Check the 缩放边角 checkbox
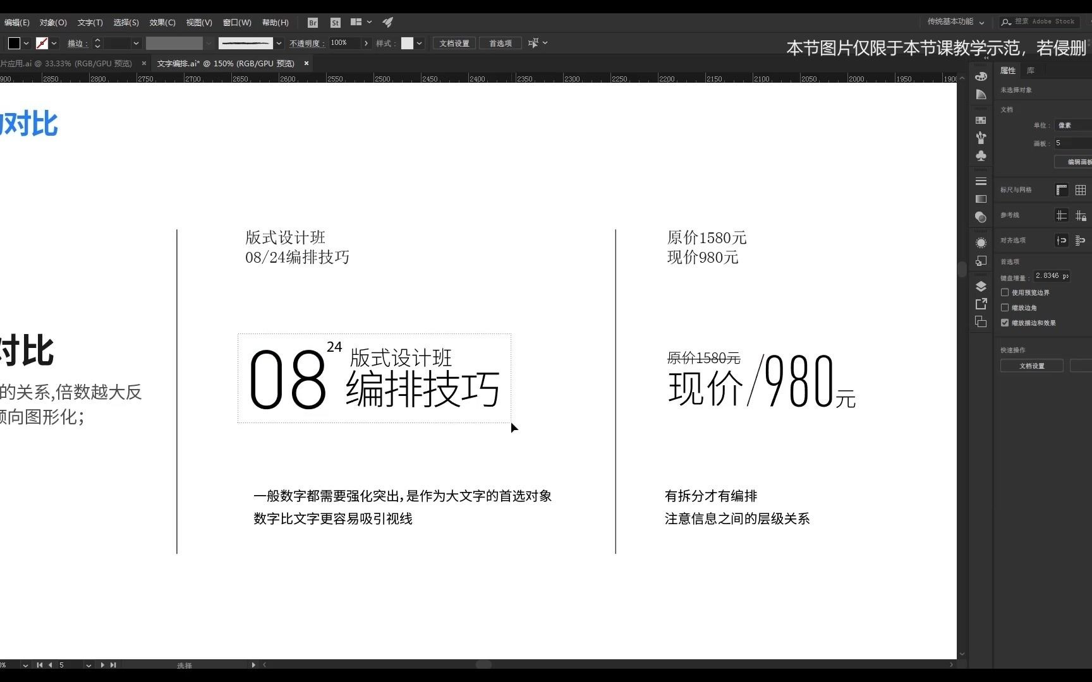 [1005, 308]
